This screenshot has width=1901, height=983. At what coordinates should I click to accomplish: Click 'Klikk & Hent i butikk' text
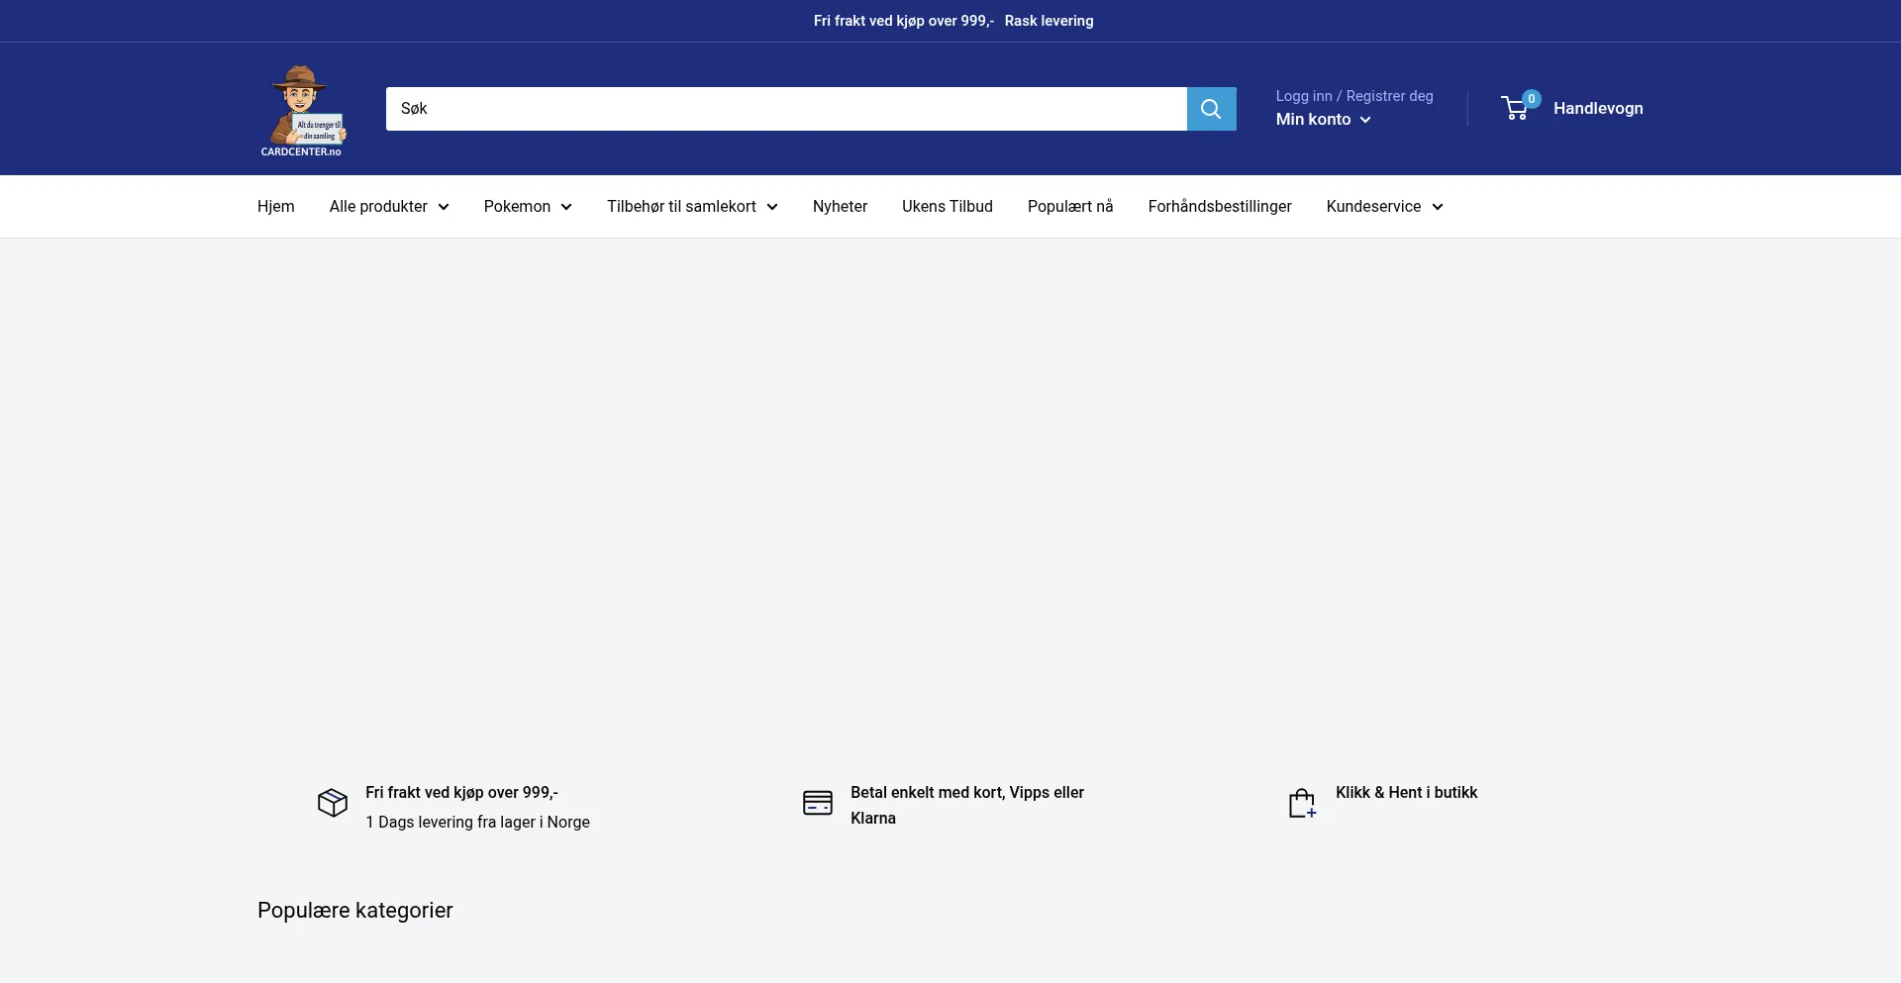(x=1406, y=792)
